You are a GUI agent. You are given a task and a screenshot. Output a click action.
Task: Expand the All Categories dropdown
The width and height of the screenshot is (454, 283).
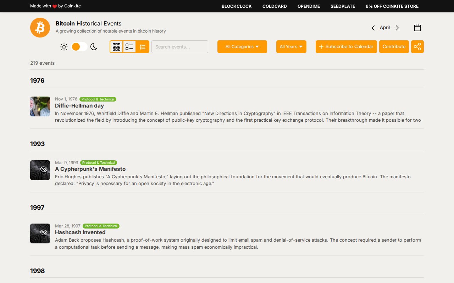pyautogui.click(x=242, y=47)
